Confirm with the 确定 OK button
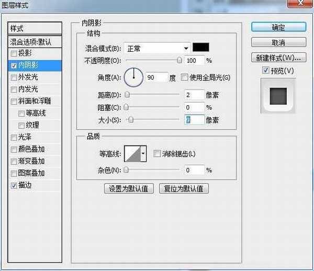Image resolution: width=314 pixels, height=271 pixels. pyautogui.click(x=278, y=27)
